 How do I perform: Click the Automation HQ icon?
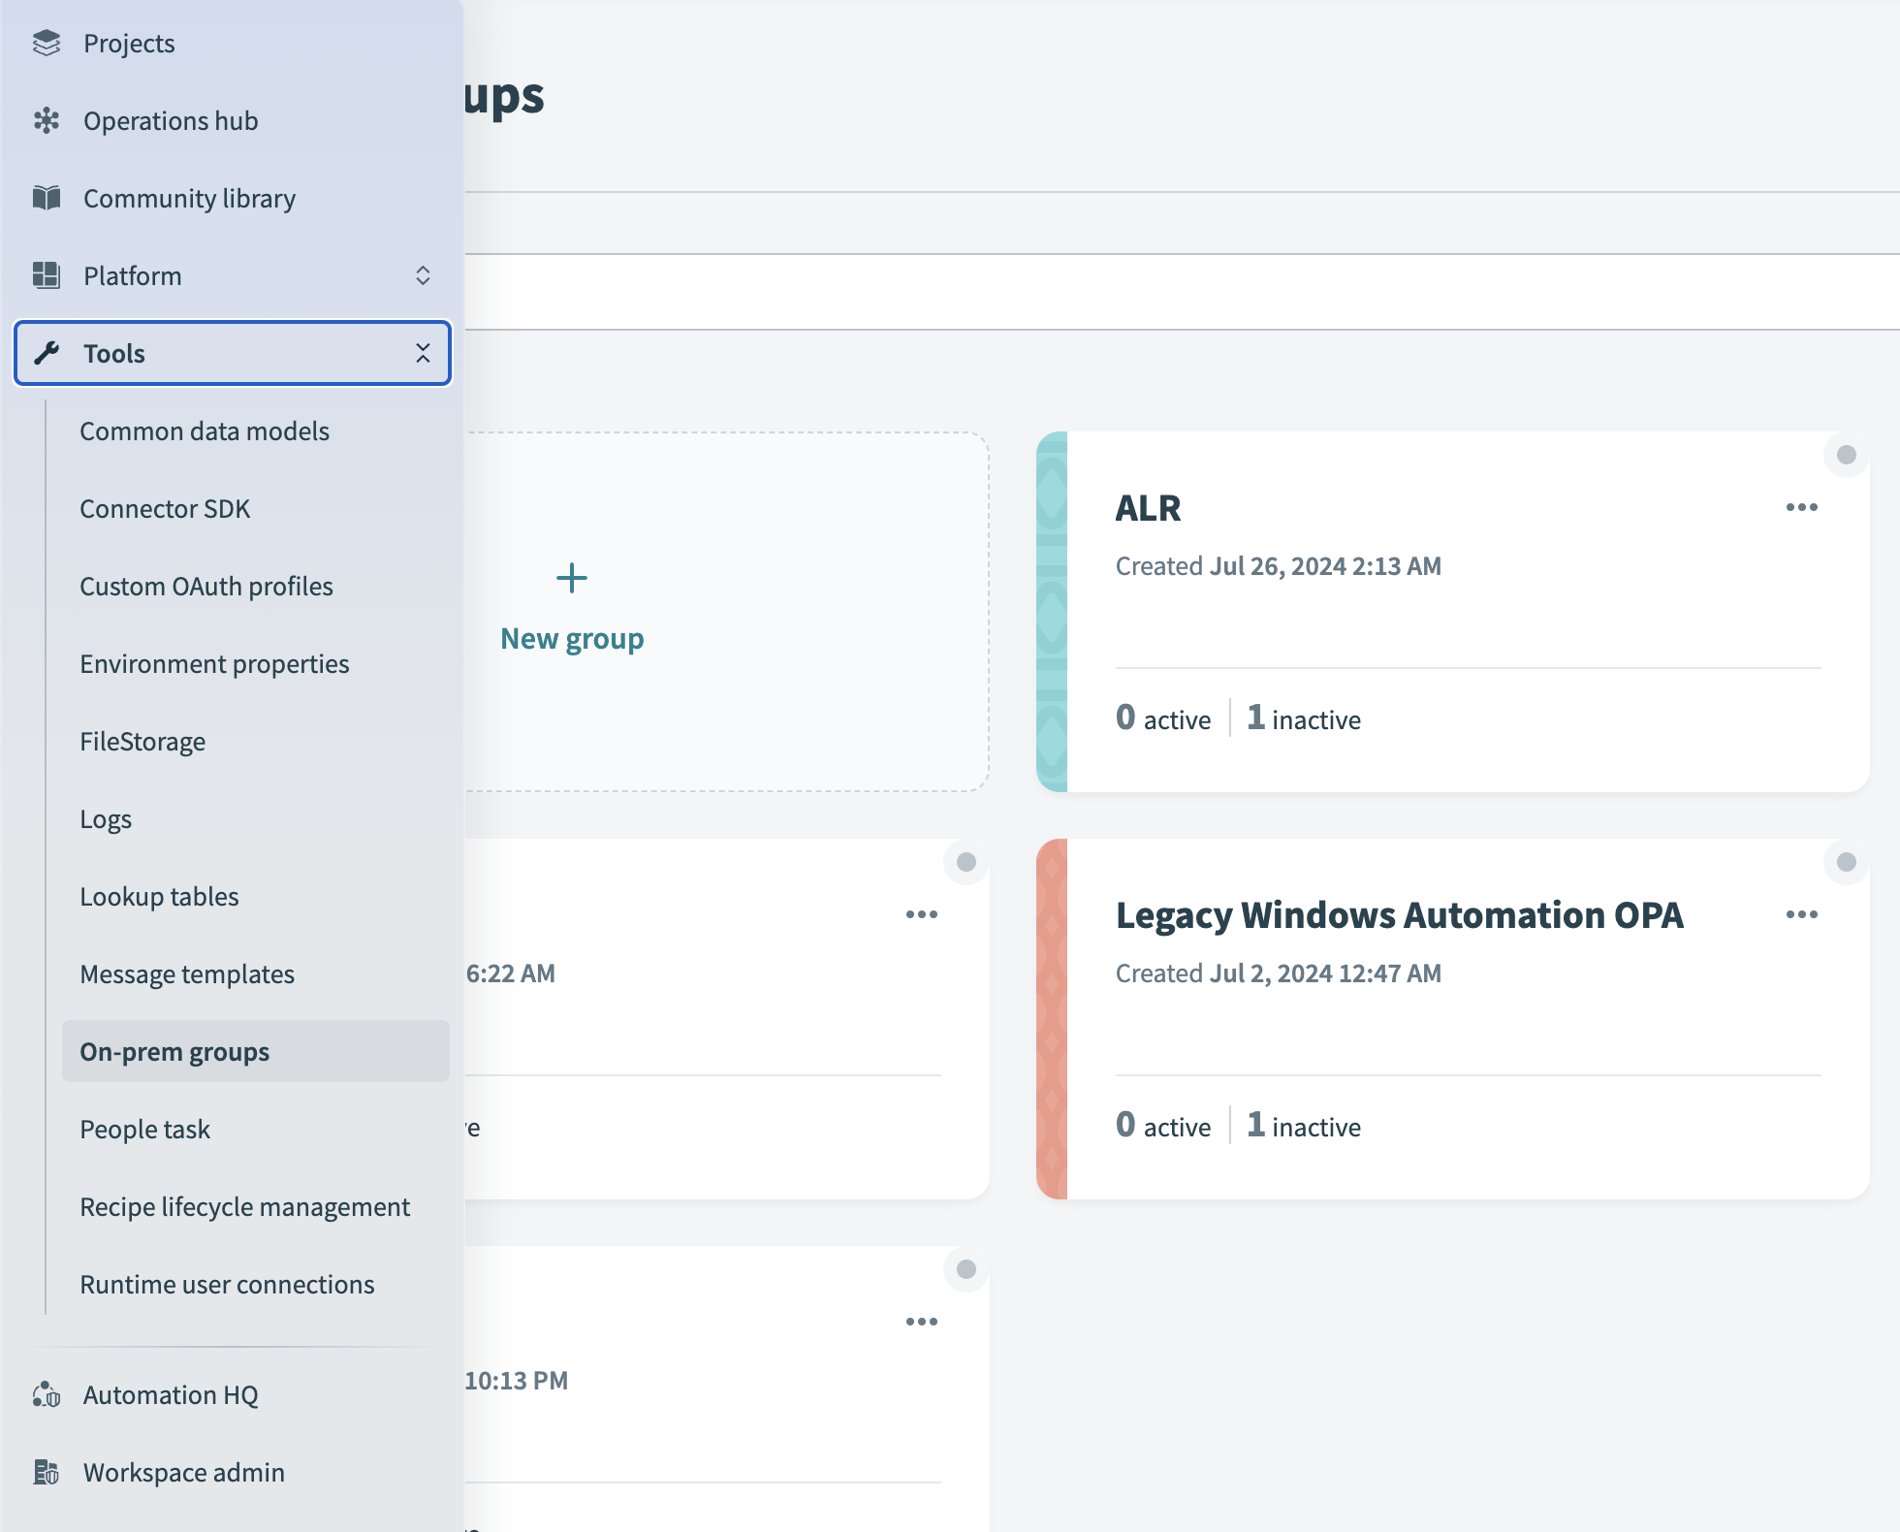[47, 1393]
